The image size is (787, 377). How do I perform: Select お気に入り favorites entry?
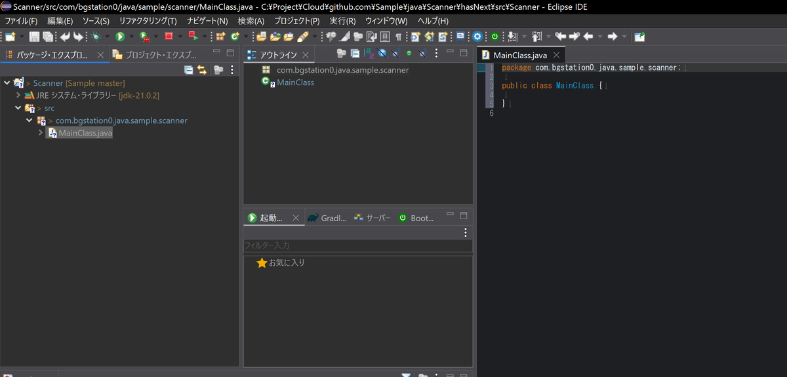tap(281, 262)
